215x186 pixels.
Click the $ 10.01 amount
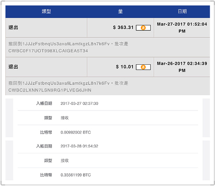point(125,67)
